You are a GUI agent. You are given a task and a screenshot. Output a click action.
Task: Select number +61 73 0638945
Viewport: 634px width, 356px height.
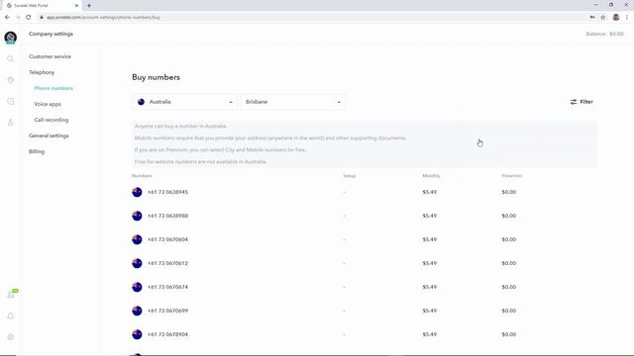(167, 192)
